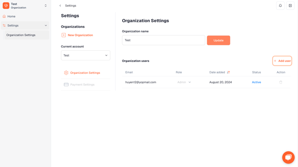Viewport: 298px width, 167px height.
Task: Expand the organization switcher arrows
Action: 46,6
